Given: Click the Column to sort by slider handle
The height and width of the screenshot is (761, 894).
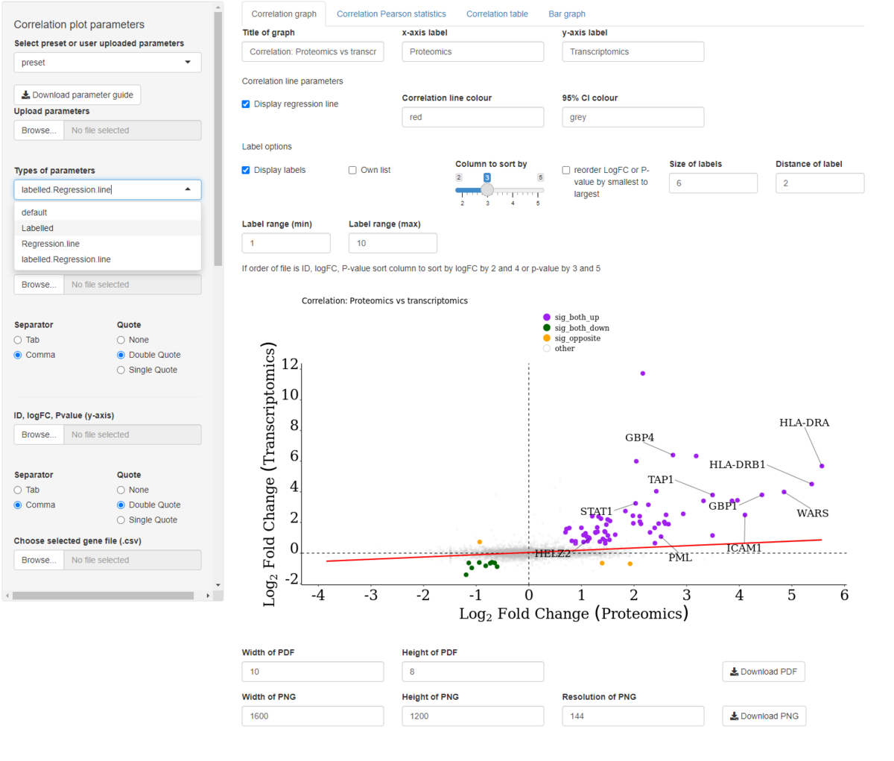Looking at the screenshot, I should click(x=487, y=190).
